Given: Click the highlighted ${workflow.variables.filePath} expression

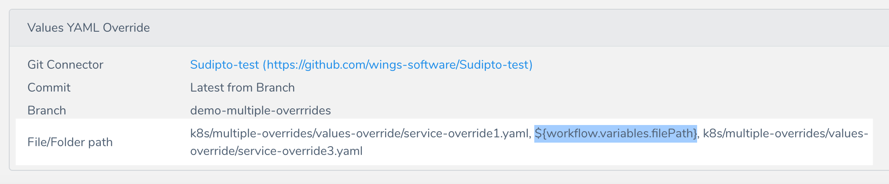Looking at the screenshot, I should pos(616,133).
